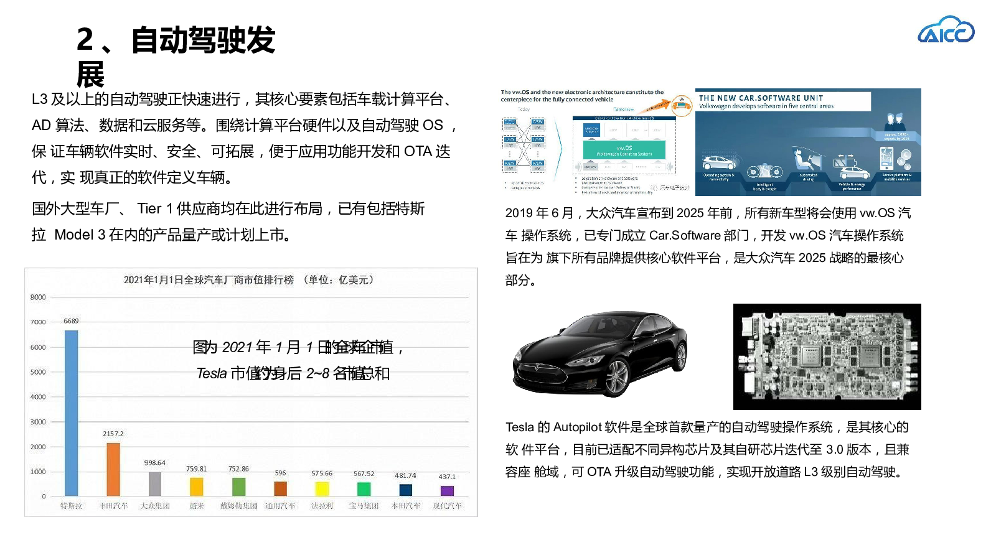This screenshot has width=996, height=560.
Task: Open THE NEW CAR.SOFTWARE UNIT image
Action: (808, 142)
